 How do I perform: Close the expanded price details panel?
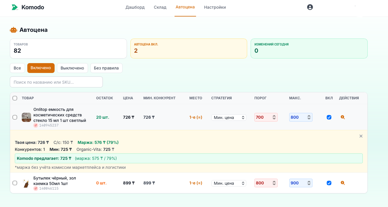[x=361, y=136]
